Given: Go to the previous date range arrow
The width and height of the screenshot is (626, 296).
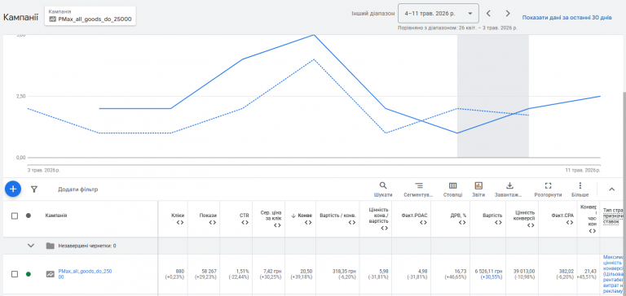Looking at the screenshot, I should [x=488, y=14].
